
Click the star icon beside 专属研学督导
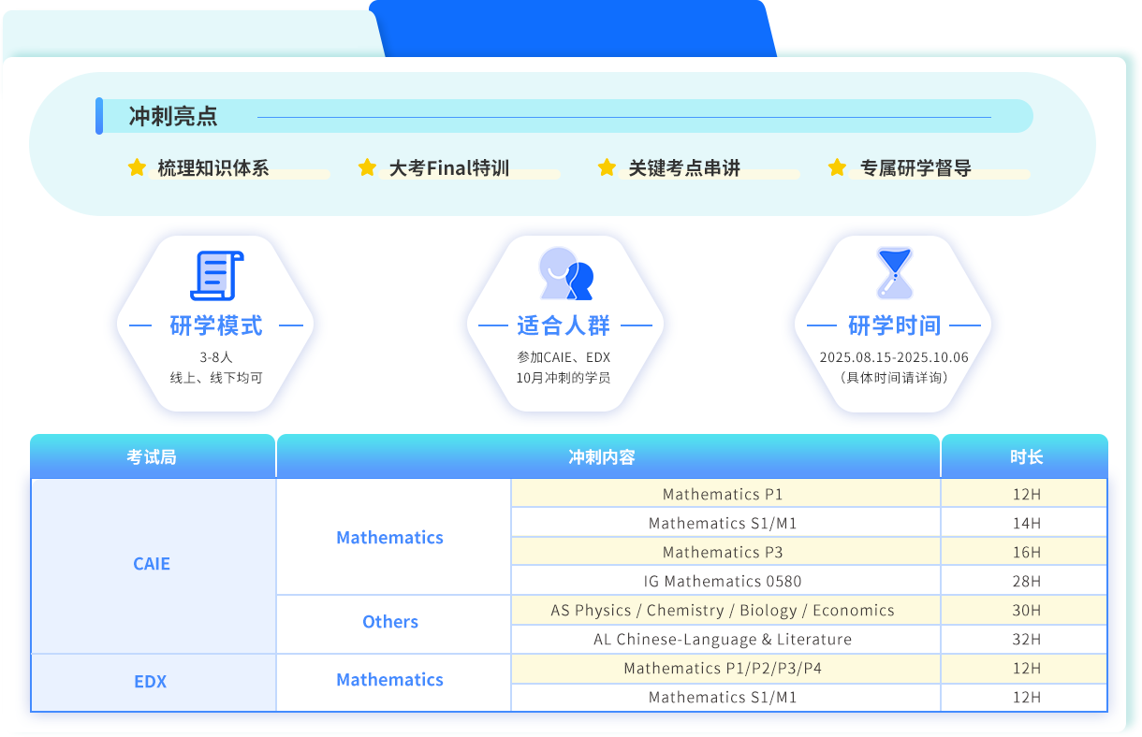pos(838,167)
